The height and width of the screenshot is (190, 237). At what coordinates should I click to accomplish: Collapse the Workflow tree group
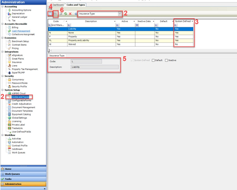tap(3, 135)
